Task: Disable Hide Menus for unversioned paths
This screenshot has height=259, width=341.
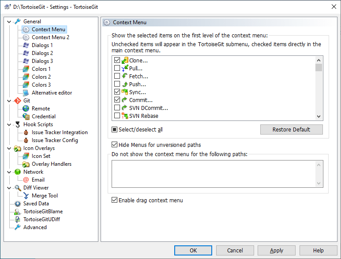Action: click(x=114, y=144)
